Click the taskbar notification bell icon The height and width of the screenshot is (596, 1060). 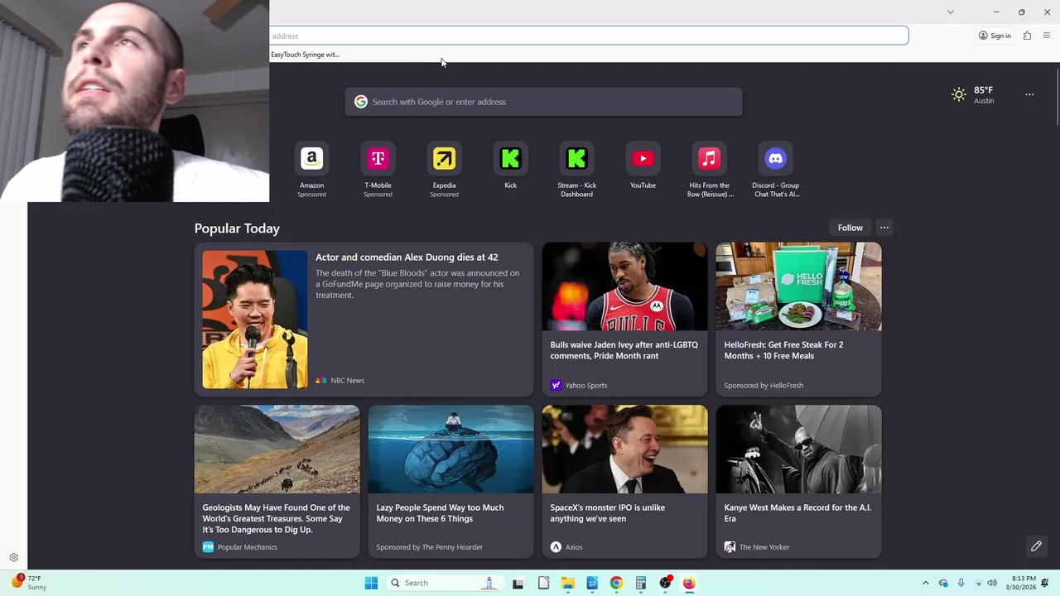pyautogui.click(x=1045, y=583)
